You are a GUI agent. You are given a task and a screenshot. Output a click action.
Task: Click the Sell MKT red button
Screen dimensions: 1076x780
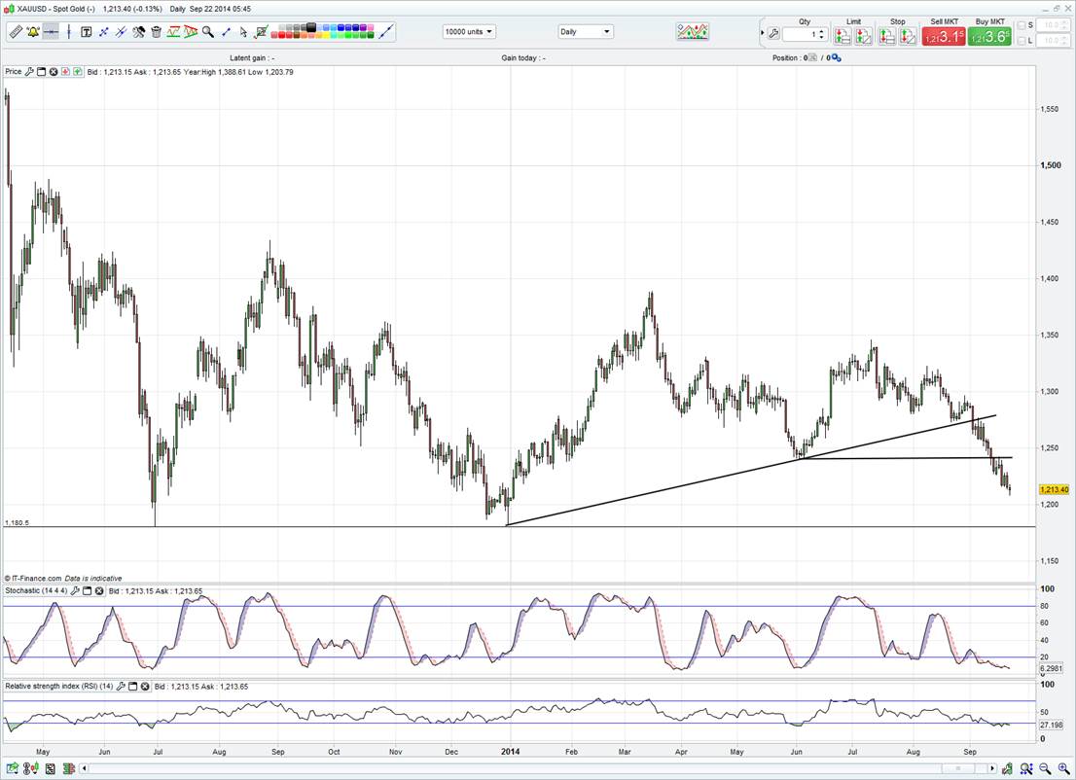pyautogui.click(x=944, y=36)
